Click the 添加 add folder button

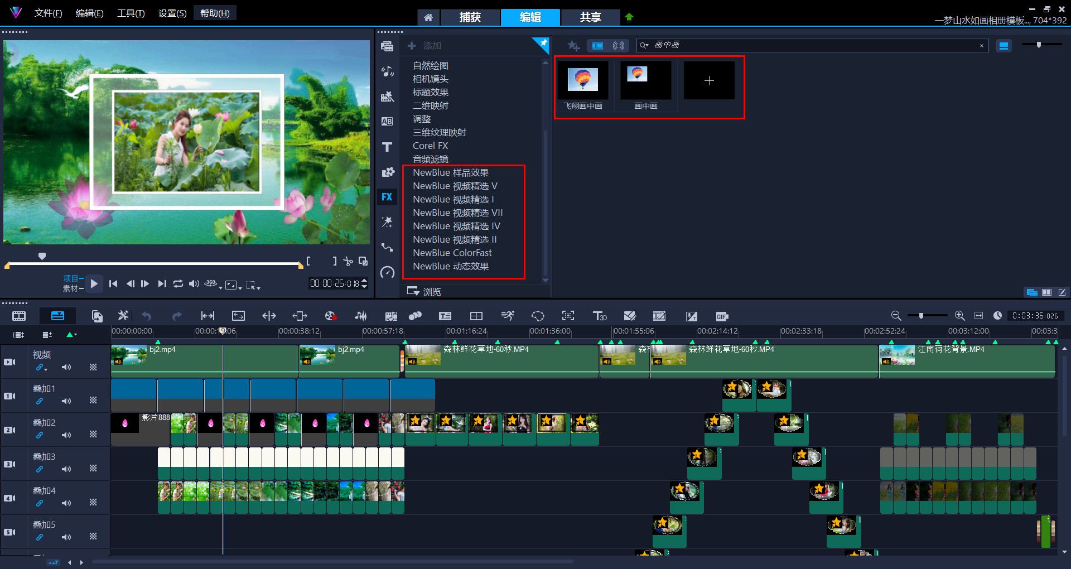tap(424, 46)
